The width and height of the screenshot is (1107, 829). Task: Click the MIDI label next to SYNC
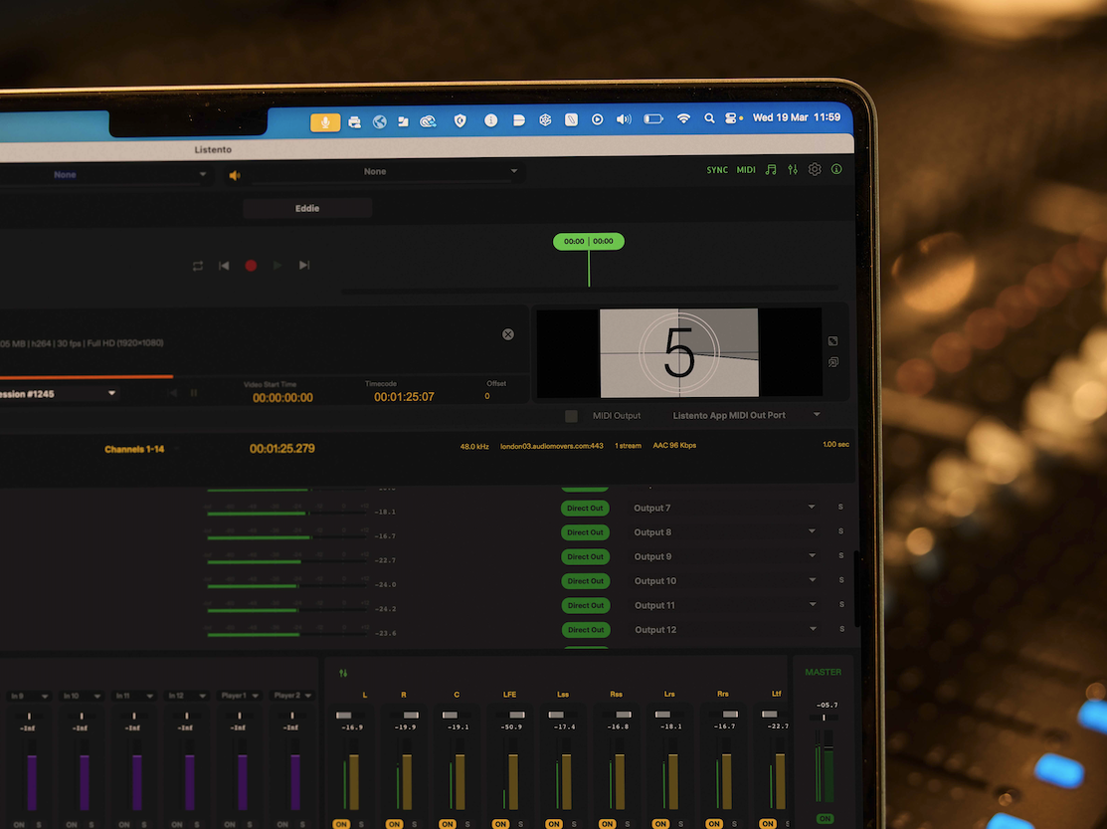745,169
